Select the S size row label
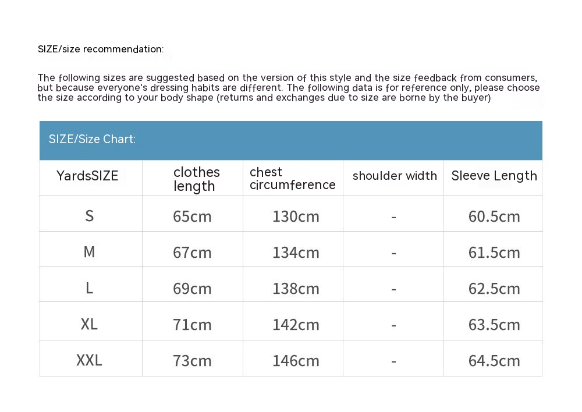 [89, 216]
